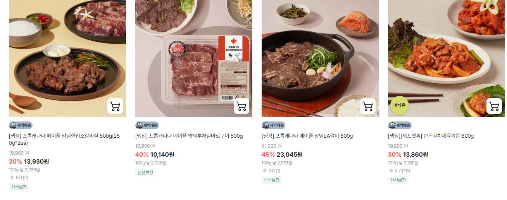Click 새벽배송 badge on LA갈비 product
Screen dimensions: 507x200
[x=273, y=125]
